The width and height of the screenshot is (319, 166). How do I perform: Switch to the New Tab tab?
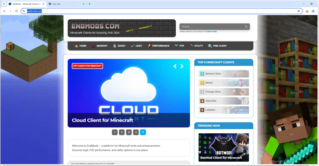[66, 4]
